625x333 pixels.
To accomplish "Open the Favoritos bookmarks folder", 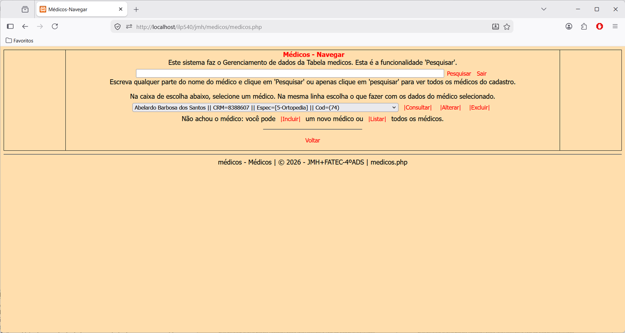I will (19, 41).
